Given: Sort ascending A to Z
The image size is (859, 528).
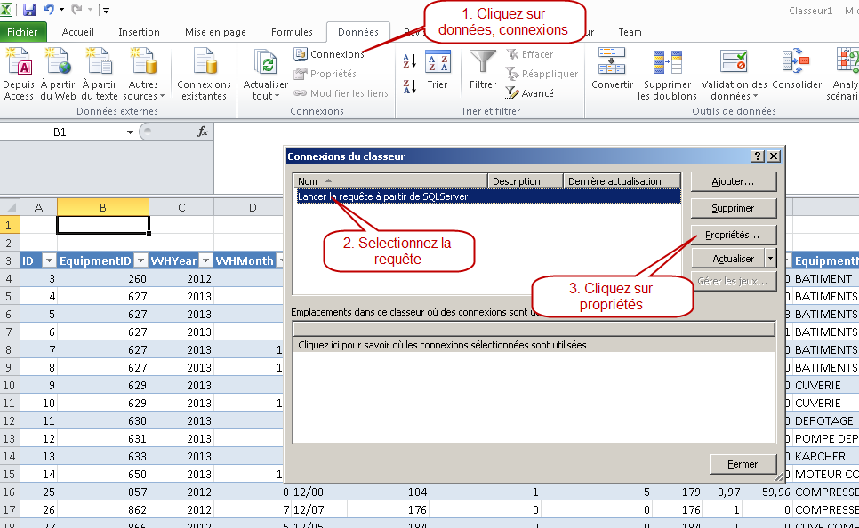Looking at the screenshot, I should coord(409,61).
